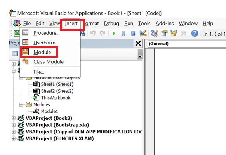Close the Project Explorer pane

point(138,43)
